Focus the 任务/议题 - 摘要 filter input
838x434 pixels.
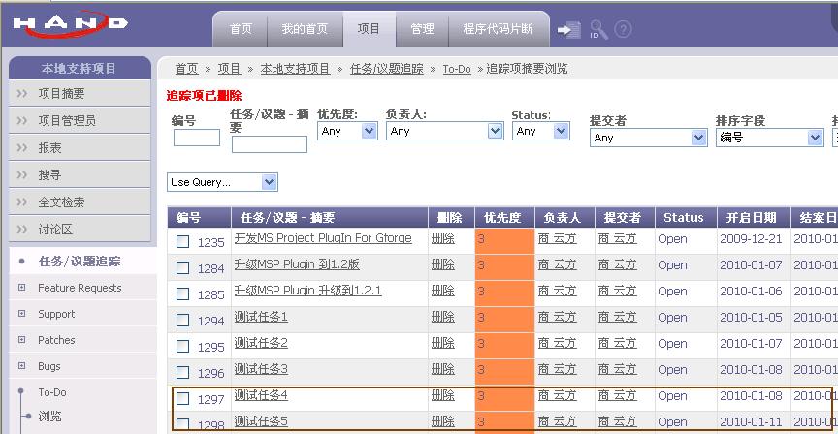coord(270,144)
